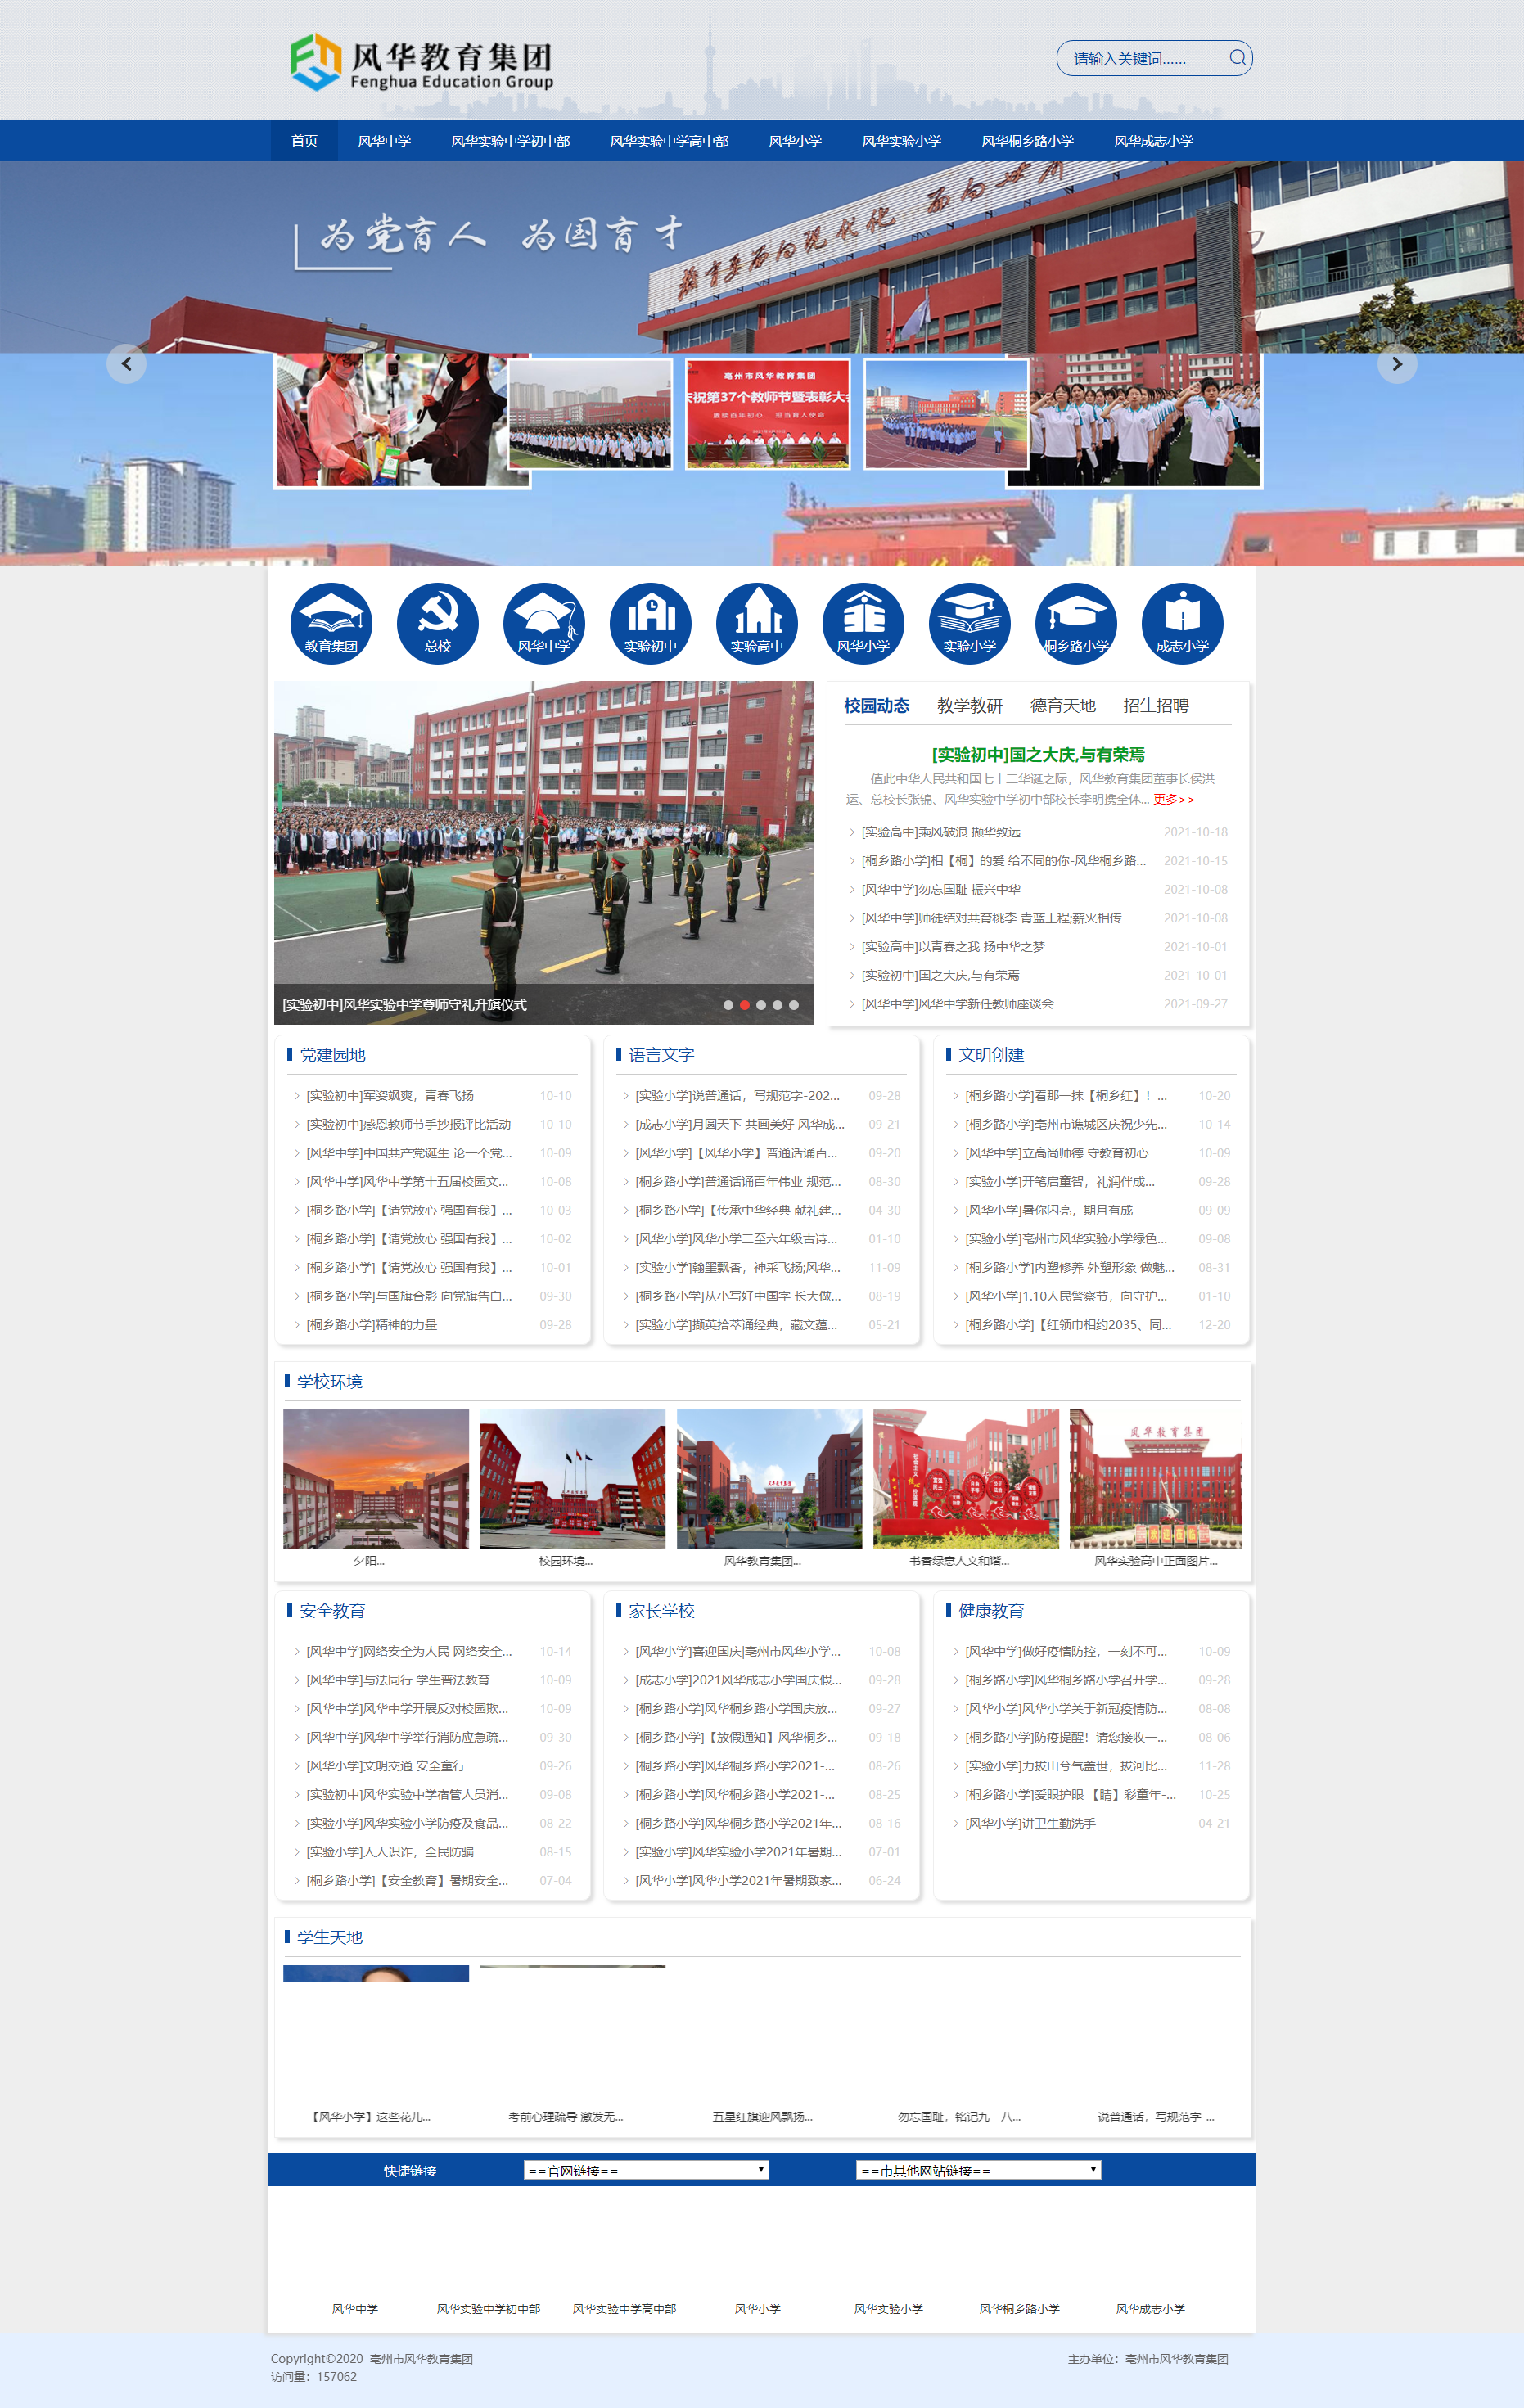Viewport: 1524px width, 2408px height.
Task: Select the last slideshow indicator dot
Action: [x=794, y=1005]
